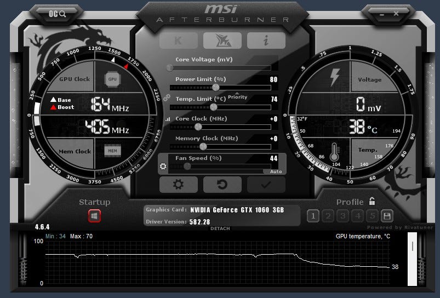
Task: Click the MSI jet logo button
Action: tap(222, 41)
